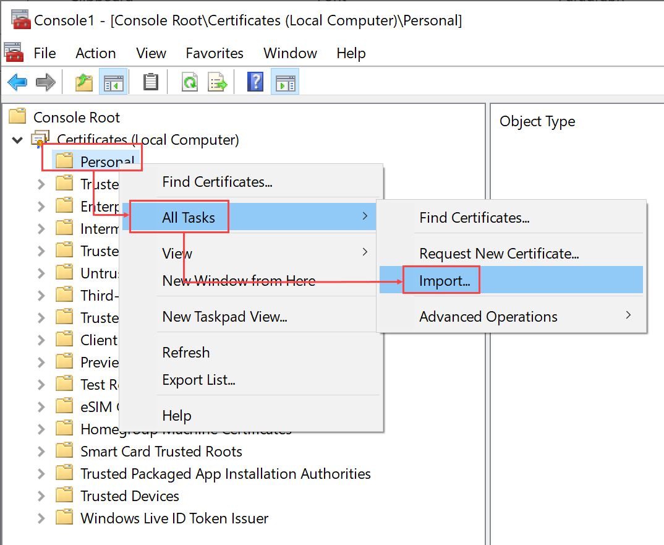
Task: Go up one level with folder icon
Action: click(x=84, y=82)
